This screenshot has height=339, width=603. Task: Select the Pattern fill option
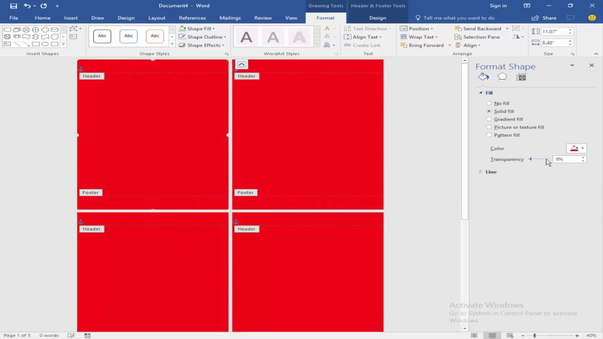tap(504, 135)
